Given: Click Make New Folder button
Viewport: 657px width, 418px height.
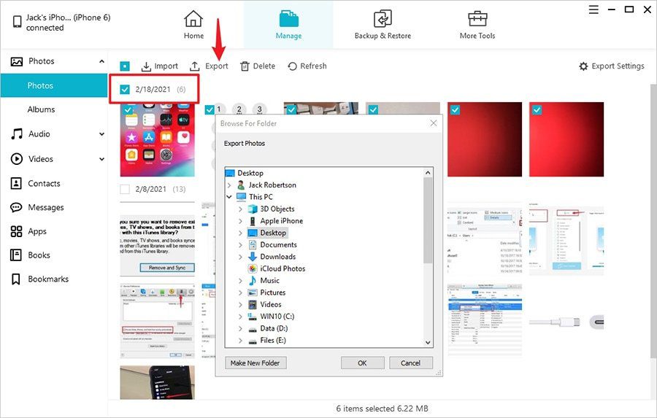Looking at the screenshot, I should tap(255, 363).
